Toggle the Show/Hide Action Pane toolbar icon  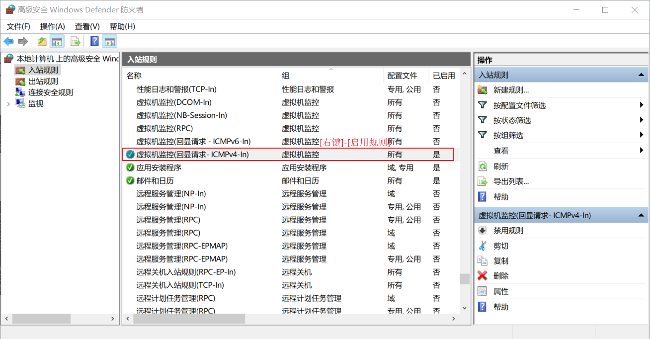110,41
